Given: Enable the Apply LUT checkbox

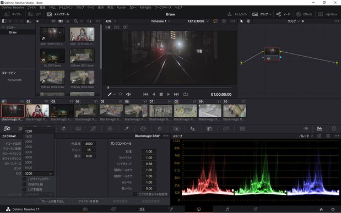Looking at the screenshot, I should 24,189.
